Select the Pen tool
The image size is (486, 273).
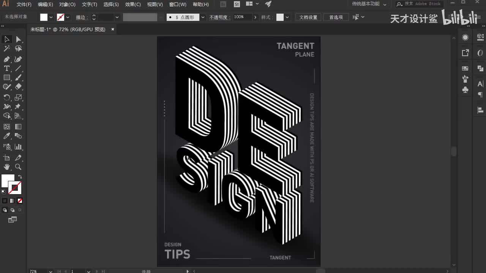7,59
